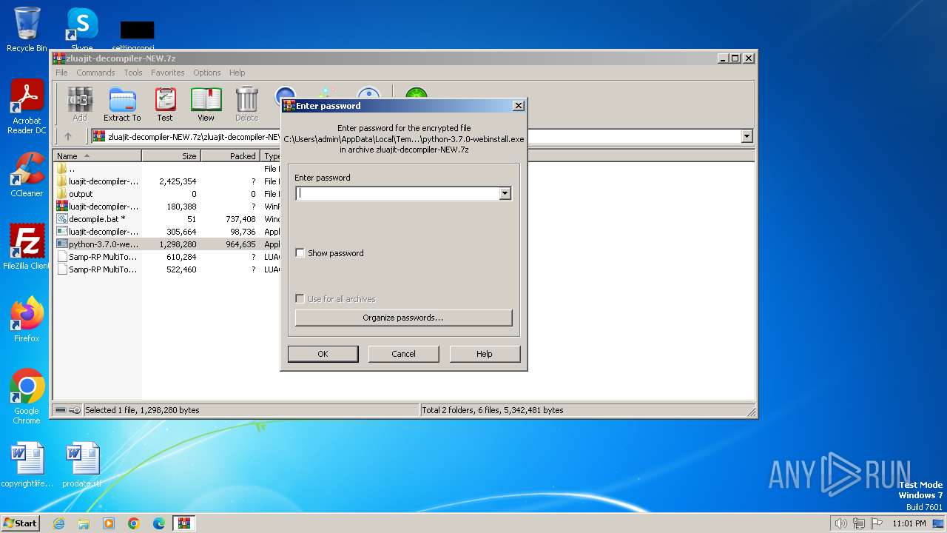Click the Delete trash can toolbar icon

point(246,104)
